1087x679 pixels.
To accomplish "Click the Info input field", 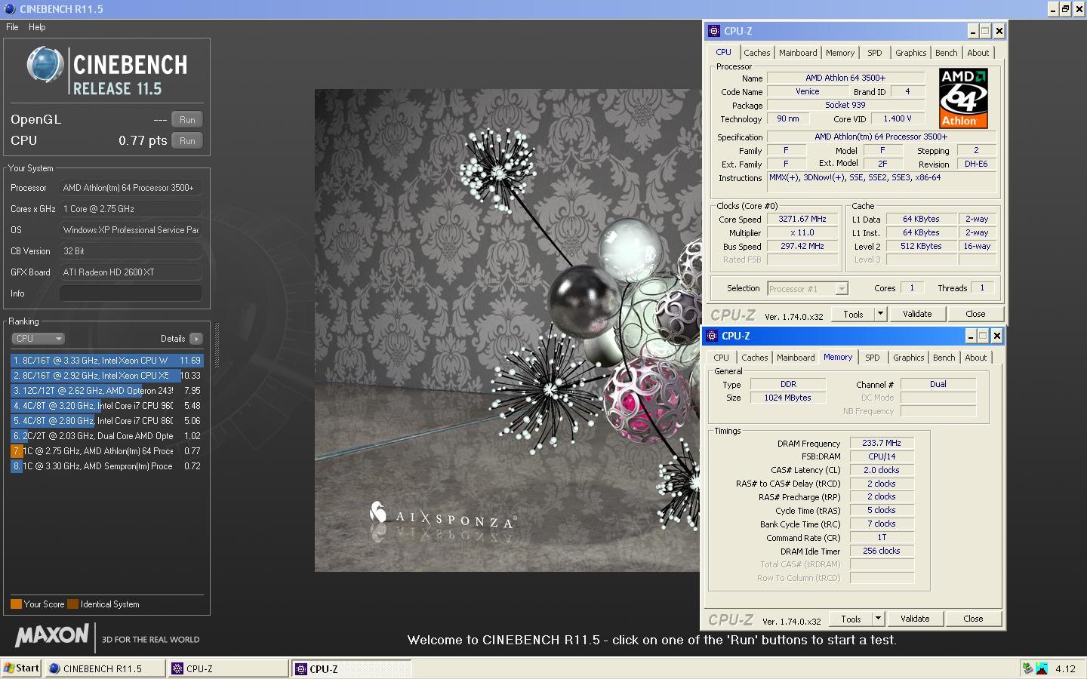I will pyautogui.click(x=131, y=293).
